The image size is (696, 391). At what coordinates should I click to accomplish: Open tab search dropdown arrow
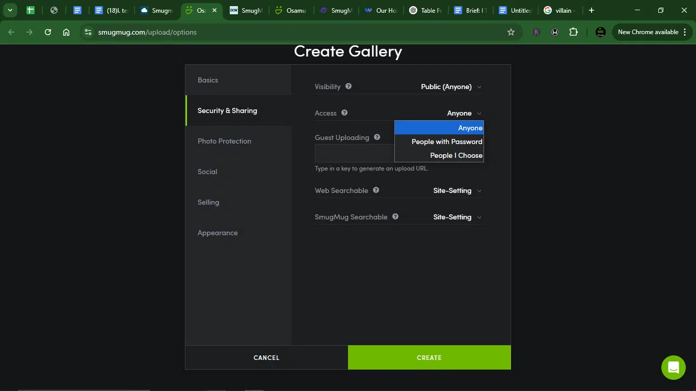[x=10, y=10]
